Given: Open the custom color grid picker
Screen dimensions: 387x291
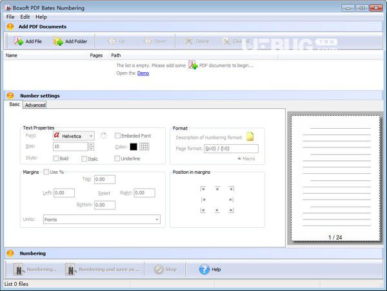Looking at the screenshot, I should pyautogui.click(x=144, y=147).
